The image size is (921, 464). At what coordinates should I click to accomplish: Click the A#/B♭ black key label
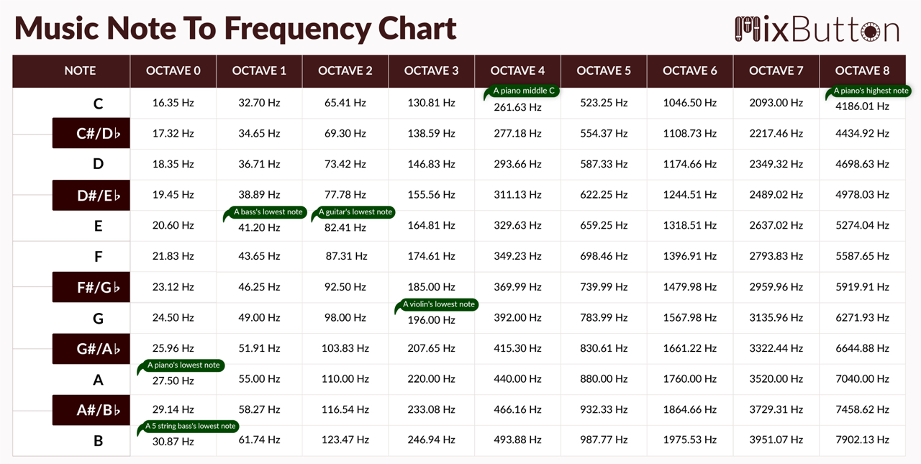[91, 410]
